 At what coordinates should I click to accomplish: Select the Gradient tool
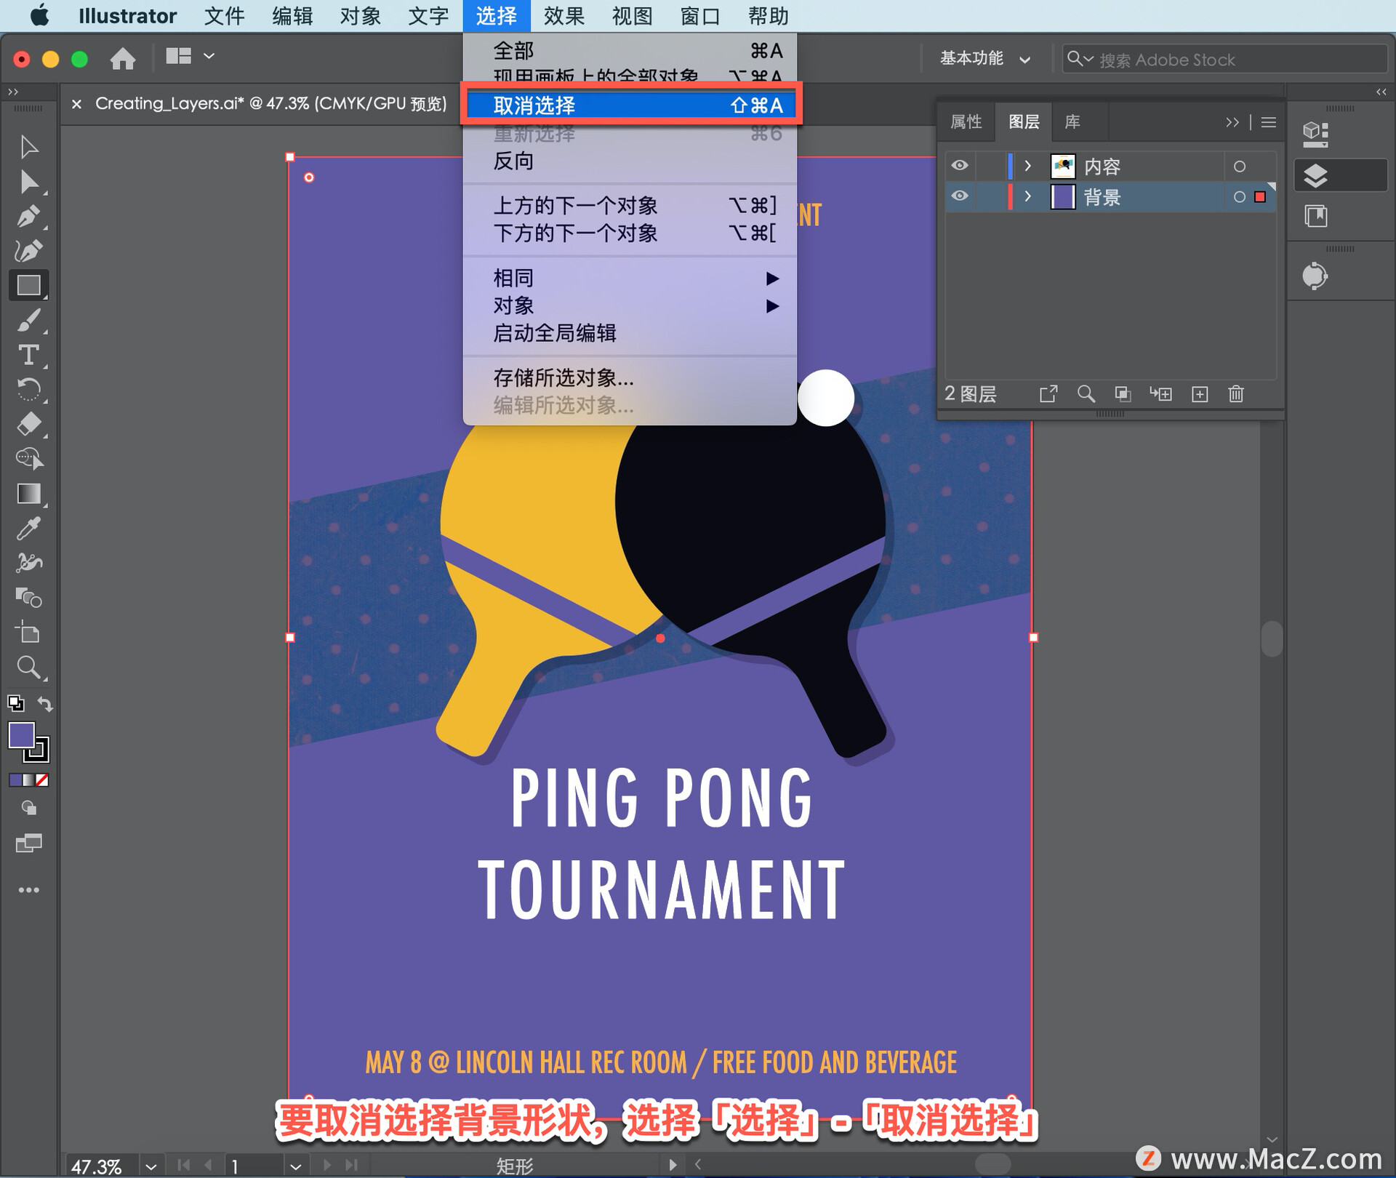coord(28,494)
